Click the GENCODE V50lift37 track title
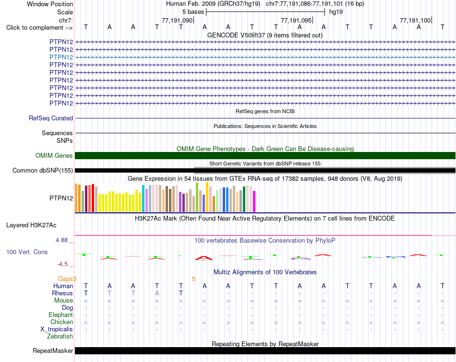This screenshot has height=362, width=456. pyautogui.click(x=265, y=35)
